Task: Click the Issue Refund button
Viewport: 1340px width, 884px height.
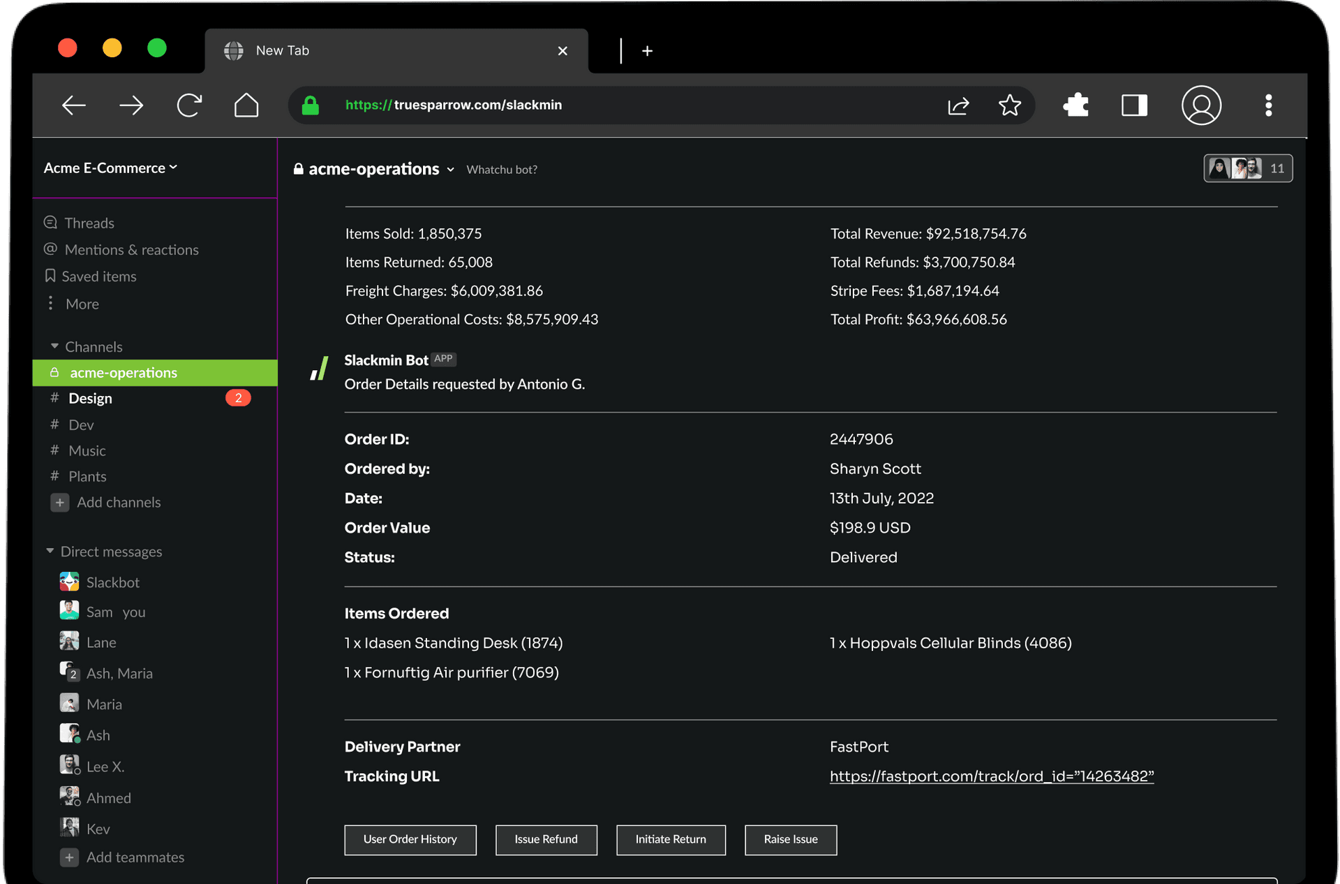Action: click(546, 839)
